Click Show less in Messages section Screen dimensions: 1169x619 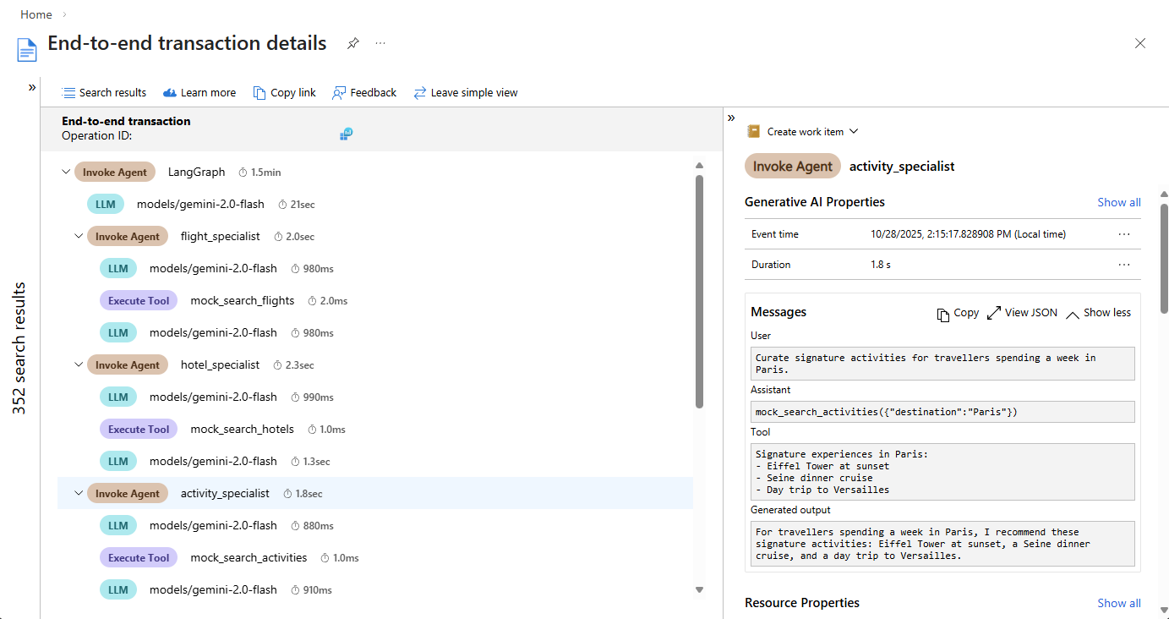point(1098,313)
